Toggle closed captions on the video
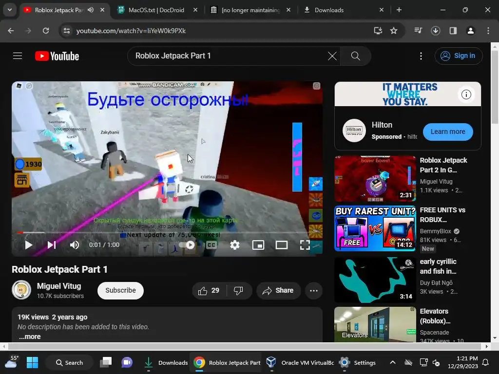The image size is (499, 374). click(x=211, y=245)
